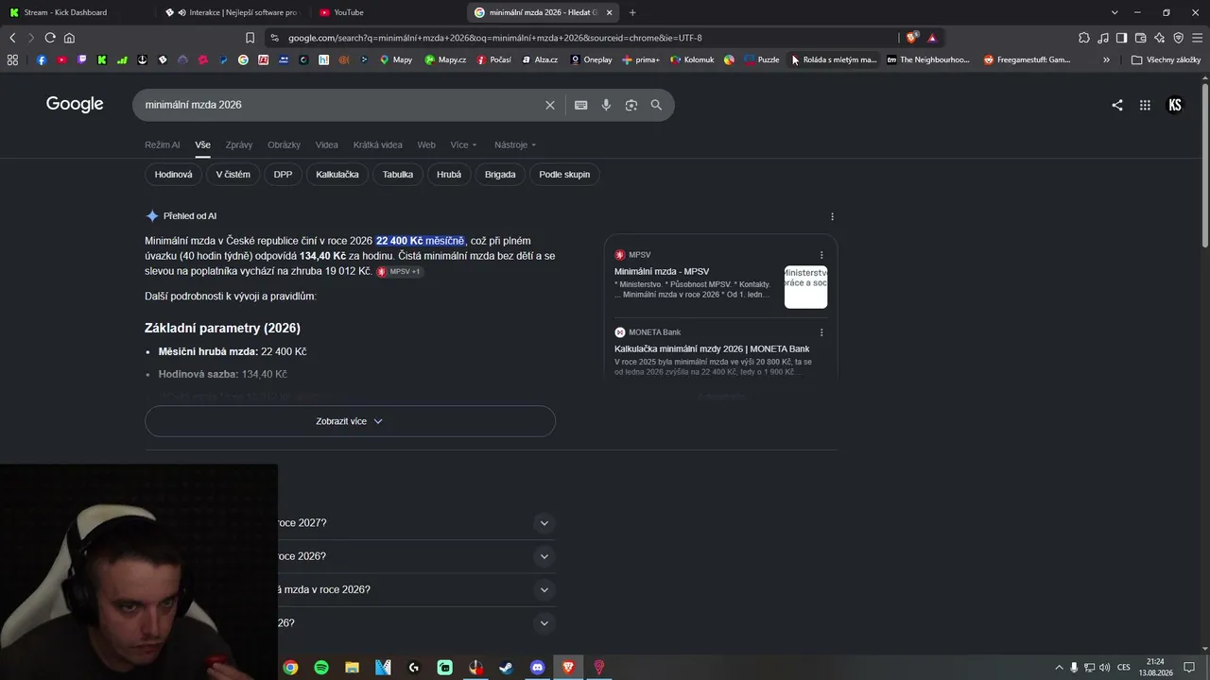Open options for MONETA Bank source card
This screenshot has width=1210, height=680.
[821, 332]
